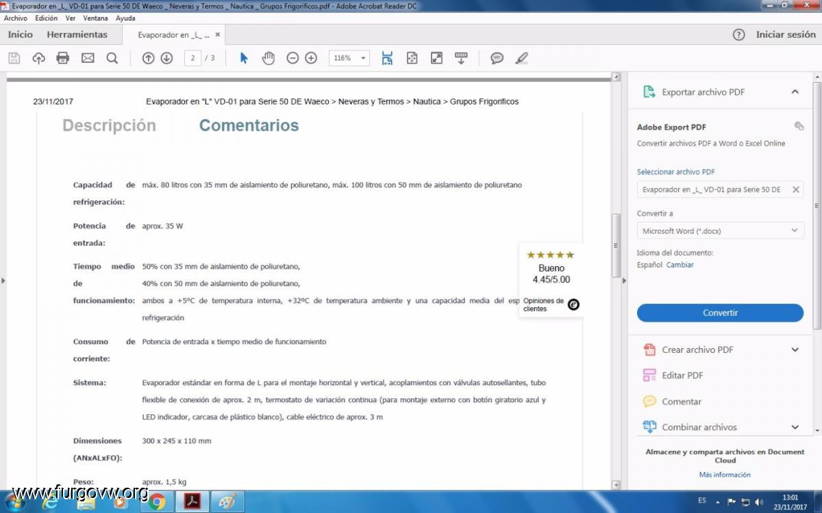This screenshot has height=513, width=822.
Task: Activate the hand pan tool
Action: [268, 58]
